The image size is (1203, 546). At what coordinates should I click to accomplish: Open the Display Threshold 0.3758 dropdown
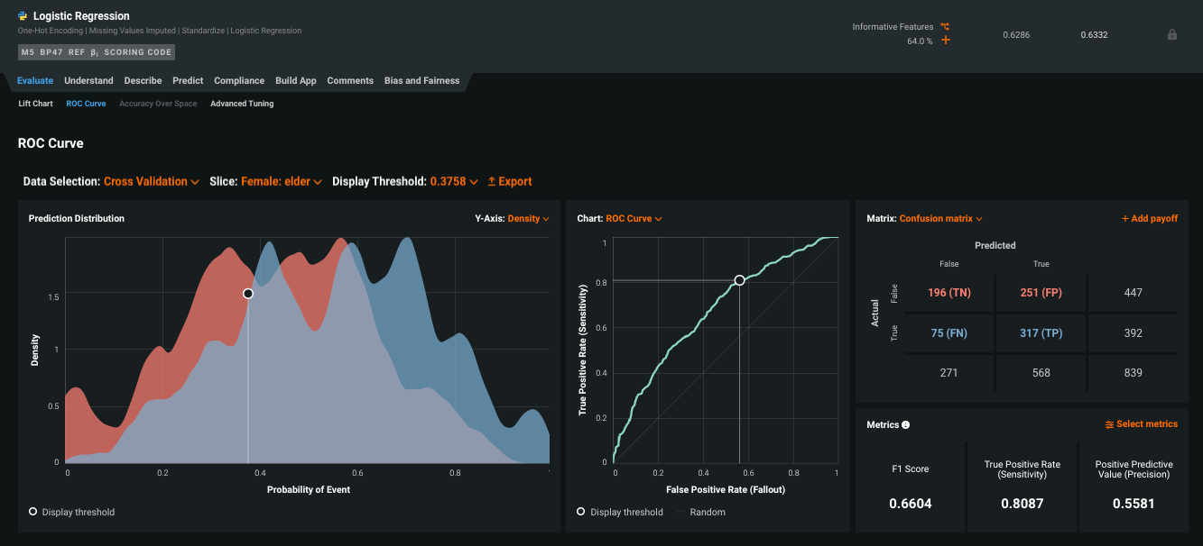[453, 182]
